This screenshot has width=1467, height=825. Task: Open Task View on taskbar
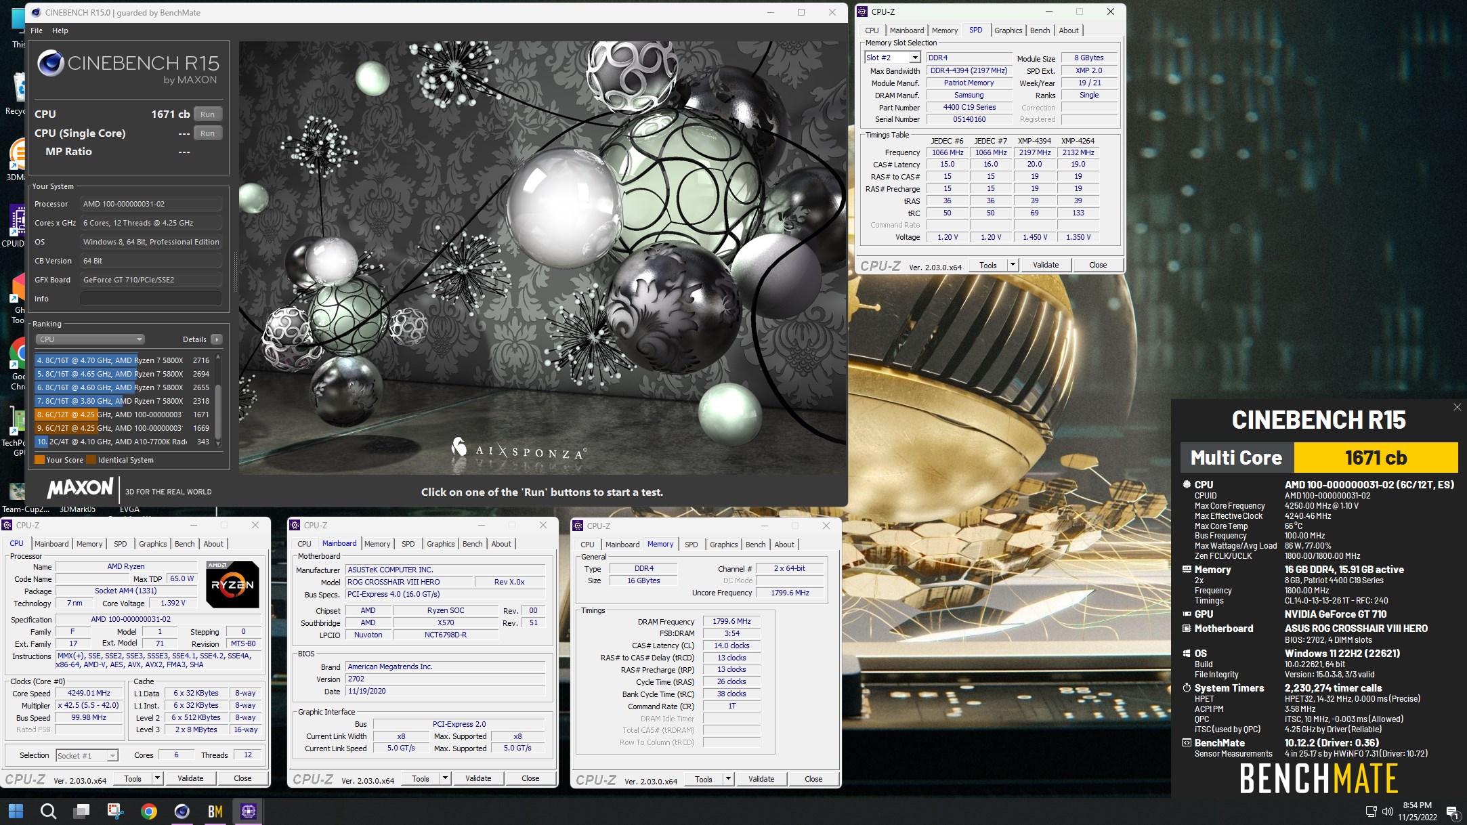pos(82,811)
